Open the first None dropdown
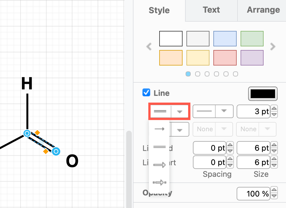The width and height of the screenshot is (286, 208). (x=223, y=129)
